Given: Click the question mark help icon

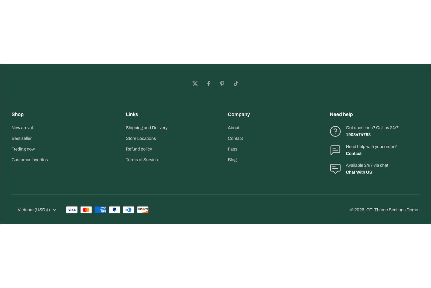Looking at the screenshot, I should [x=335, y=131].
